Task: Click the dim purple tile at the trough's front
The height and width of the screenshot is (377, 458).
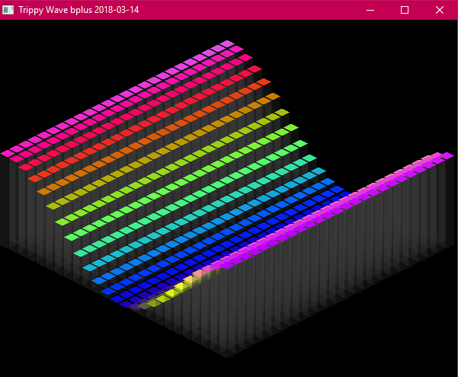Action: [136, 306]
